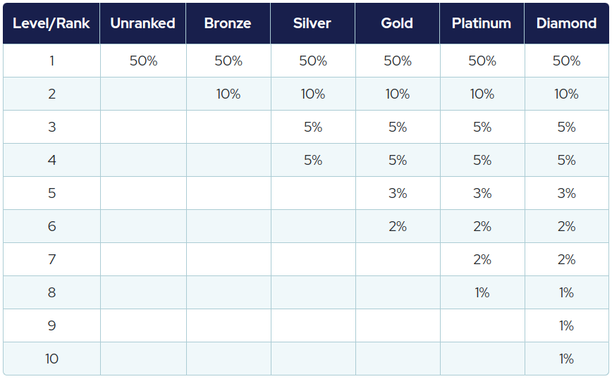Select the Unranked column header
This screenshot has height=379, width=612.
coord(143,23)
